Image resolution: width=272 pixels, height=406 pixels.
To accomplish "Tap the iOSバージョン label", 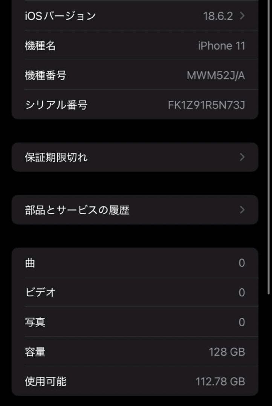I will point(60,16).
